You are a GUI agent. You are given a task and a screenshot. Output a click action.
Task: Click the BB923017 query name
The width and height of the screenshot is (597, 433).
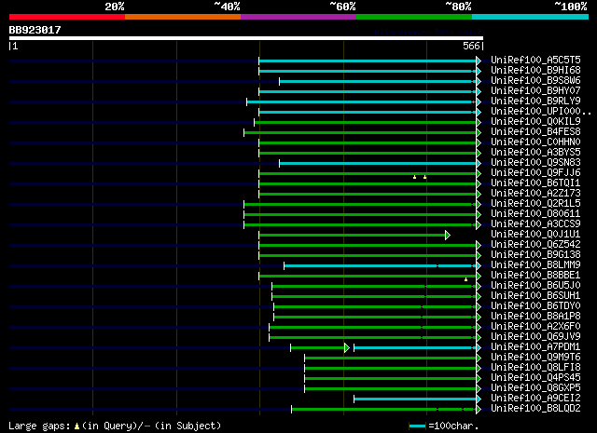(35, 30)
